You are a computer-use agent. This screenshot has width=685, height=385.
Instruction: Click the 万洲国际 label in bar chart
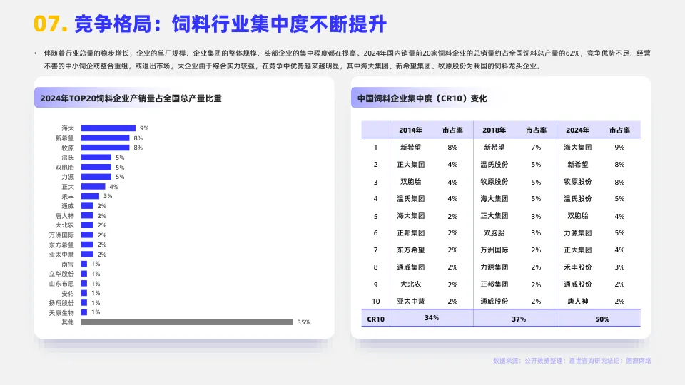61,235
